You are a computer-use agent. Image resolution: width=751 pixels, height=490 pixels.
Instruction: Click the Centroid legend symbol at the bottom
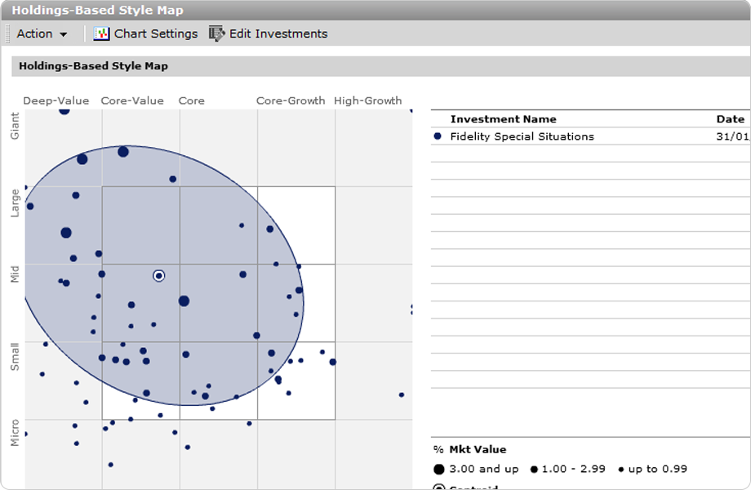(439, 488)
